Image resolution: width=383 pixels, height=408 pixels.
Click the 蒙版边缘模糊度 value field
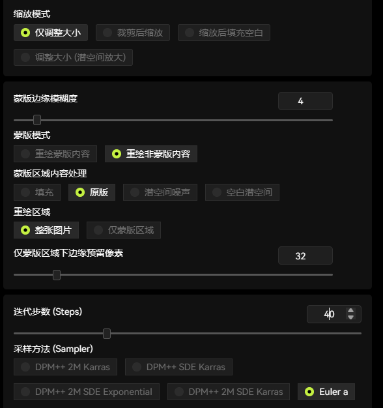click(305, 101)
